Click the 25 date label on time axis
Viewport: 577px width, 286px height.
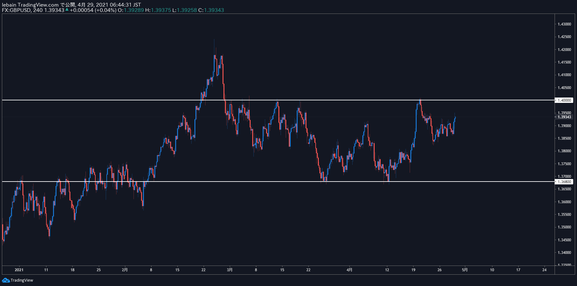pos(98,270)
